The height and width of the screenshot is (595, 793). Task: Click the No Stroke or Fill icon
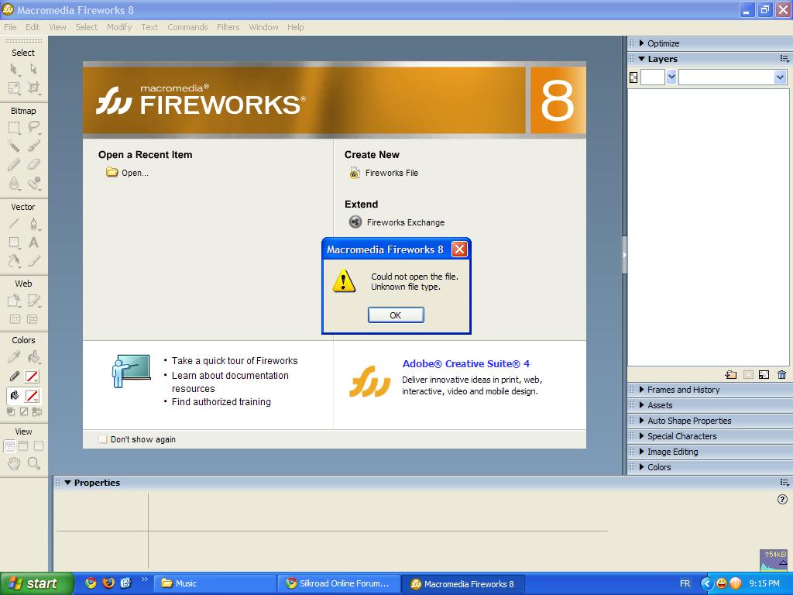(x=24, y=412)
